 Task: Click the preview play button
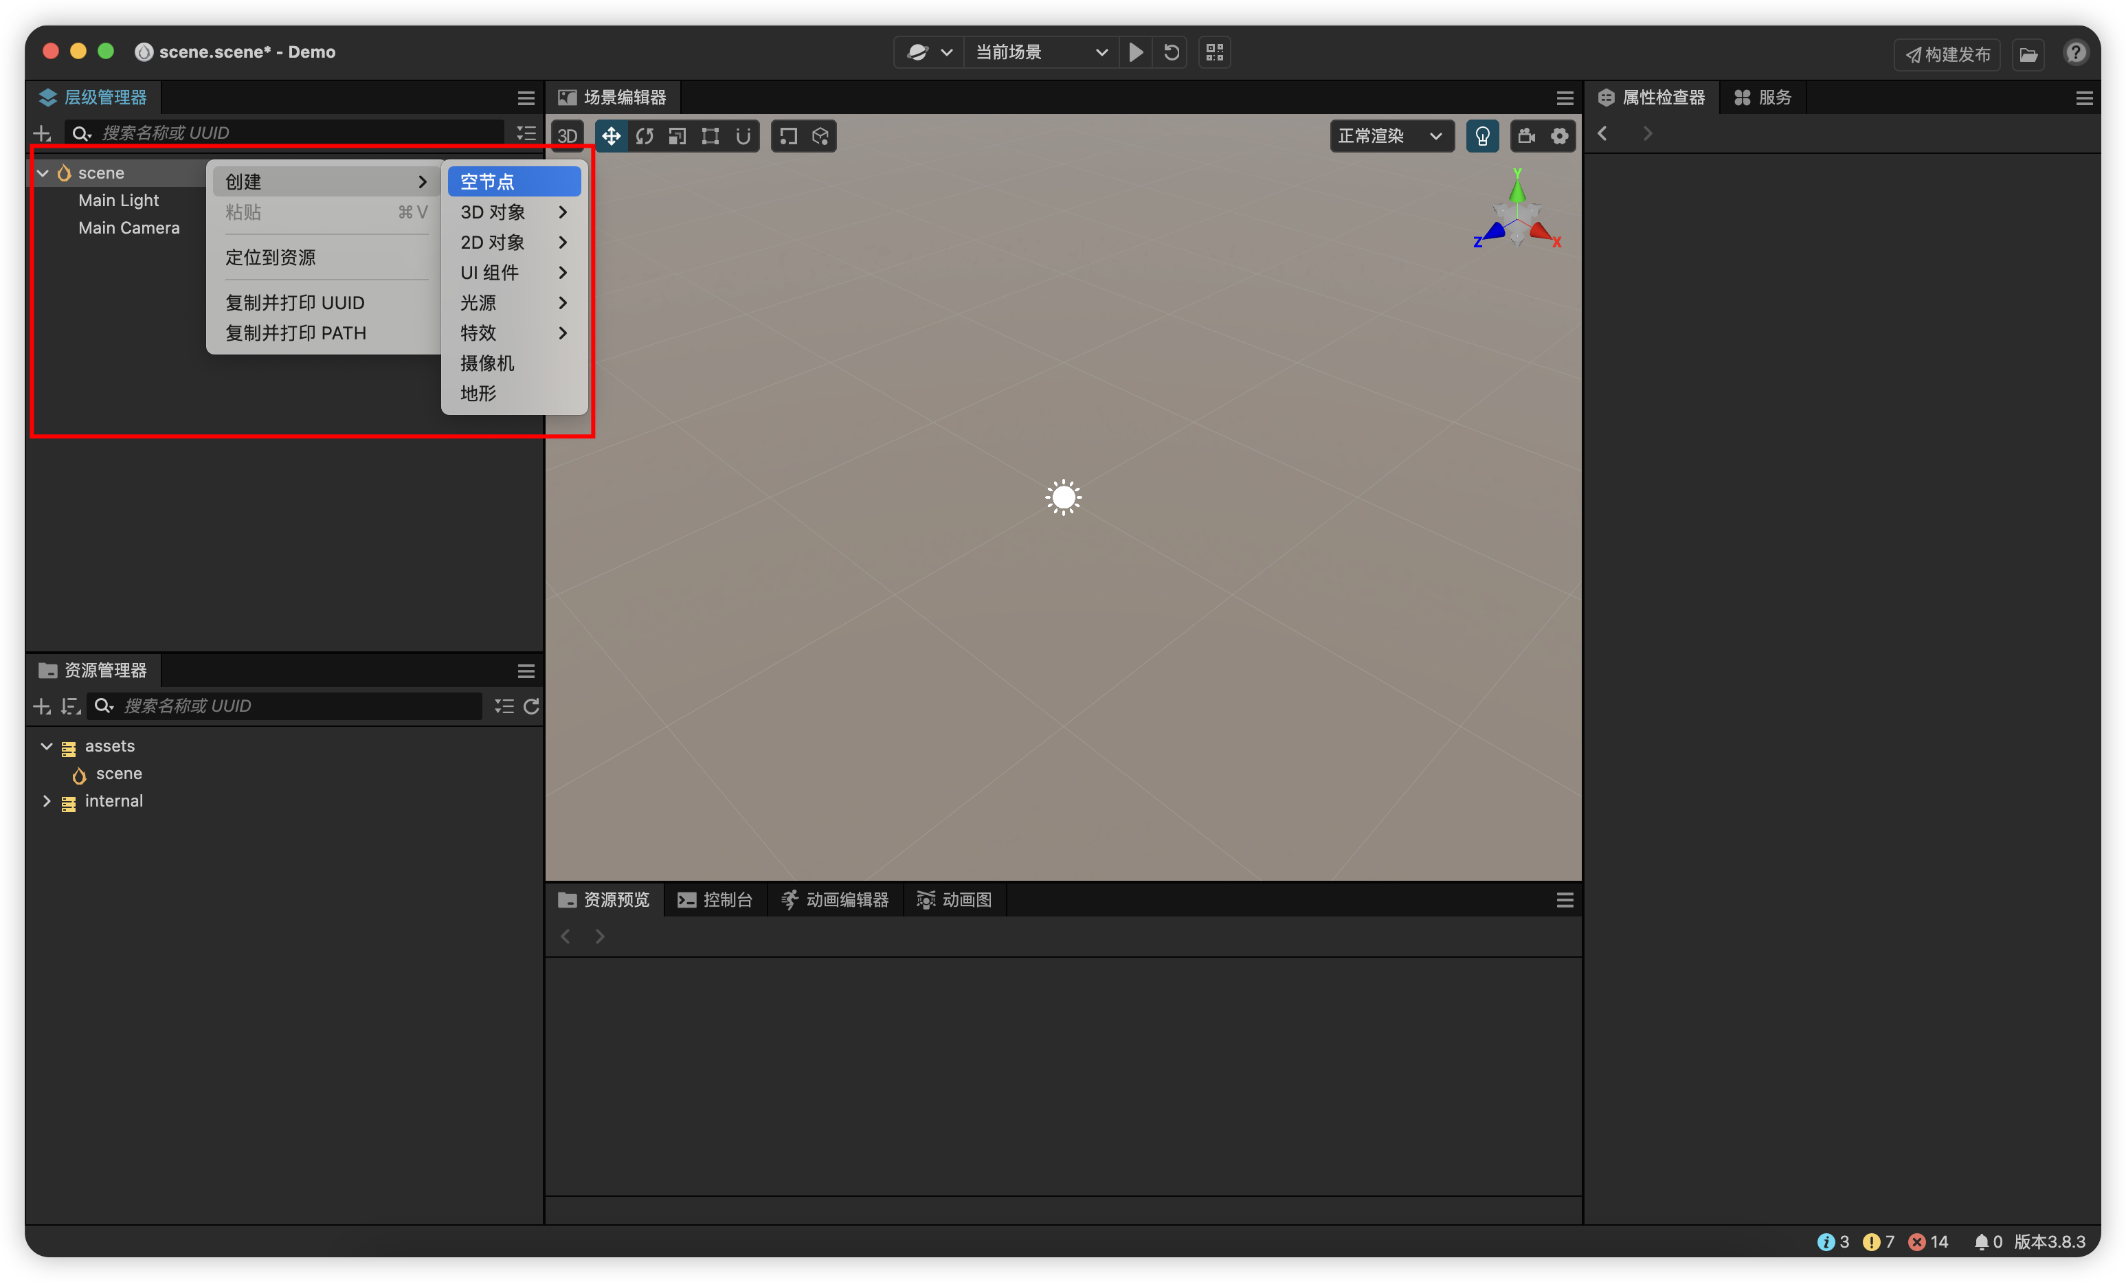(1137, 53)
